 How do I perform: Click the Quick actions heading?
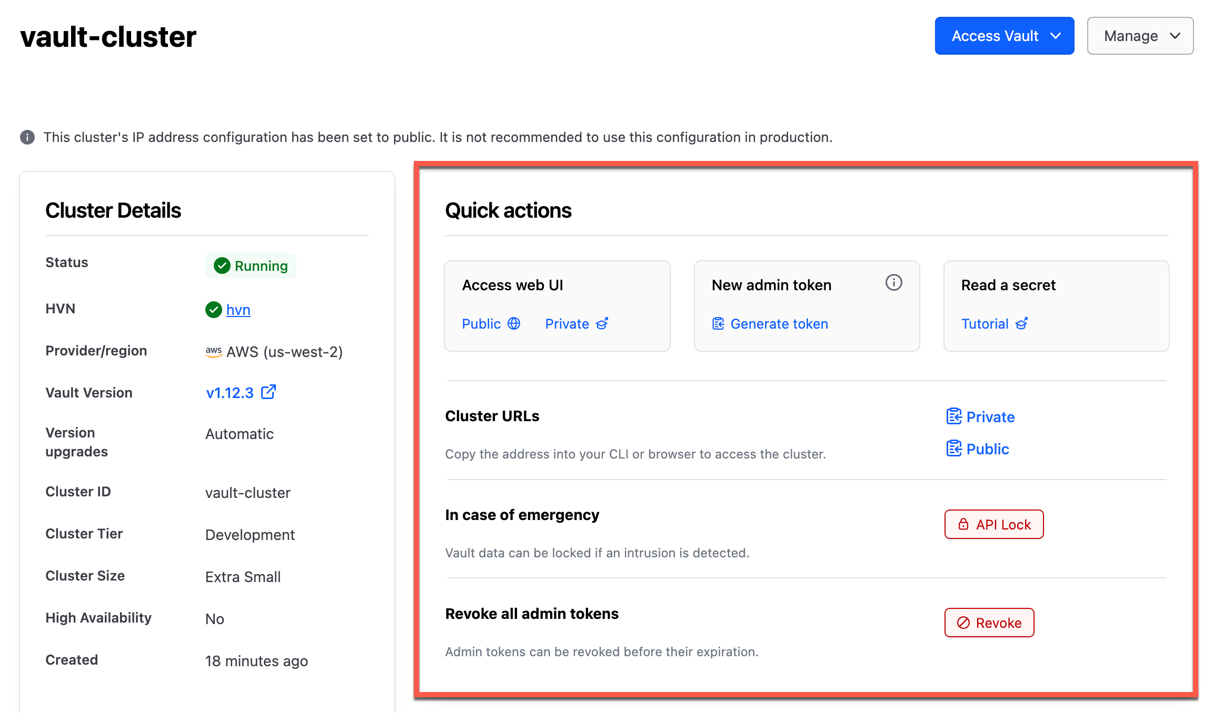pyautogui.click(x=508, y=210)
